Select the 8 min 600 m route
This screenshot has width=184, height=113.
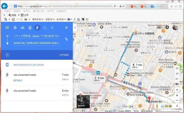tap(37, 93)
